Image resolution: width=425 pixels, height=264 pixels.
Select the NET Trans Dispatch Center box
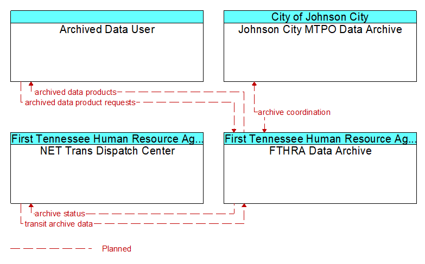point(107,168)
